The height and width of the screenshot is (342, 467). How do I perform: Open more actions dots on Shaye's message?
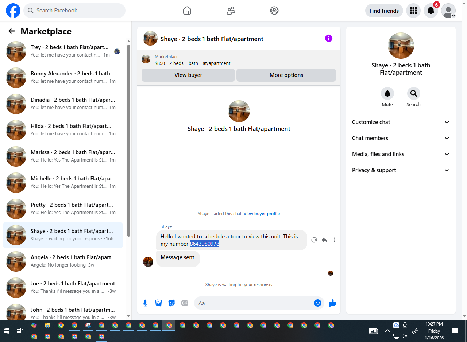(x=335, y=240)
